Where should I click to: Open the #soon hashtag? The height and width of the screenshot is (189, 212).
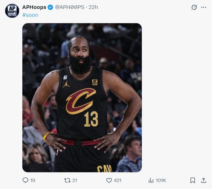coord(30,15)
